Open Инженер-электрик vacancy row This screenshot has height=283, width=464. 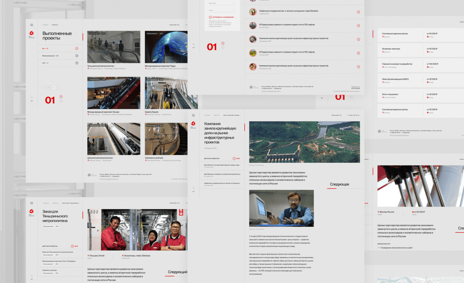[420, 50]
